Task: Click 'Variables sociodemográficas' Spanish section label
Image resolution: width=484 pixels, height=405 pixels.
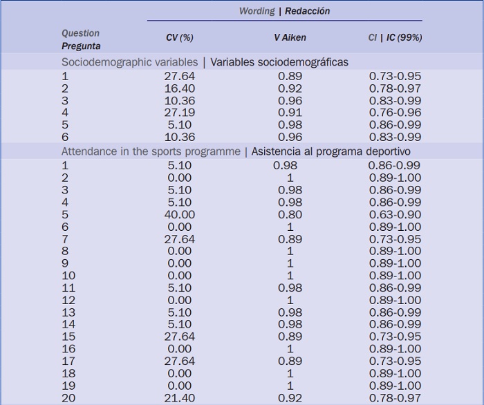Action: click(279, 62)
